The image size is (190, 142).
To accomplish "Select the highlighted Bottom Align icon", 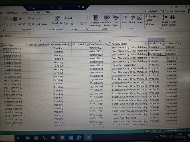I will point(15,19).
